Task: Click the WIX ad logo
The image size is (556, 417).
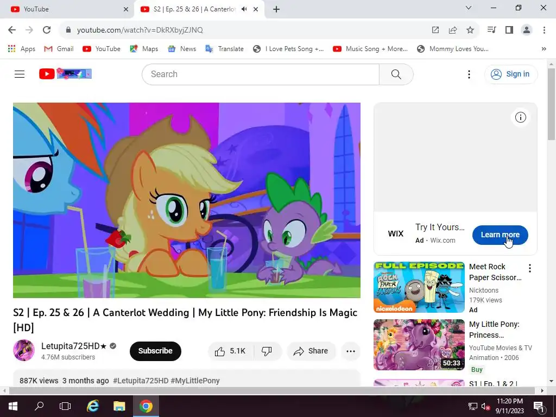Action: coord(396,233)
